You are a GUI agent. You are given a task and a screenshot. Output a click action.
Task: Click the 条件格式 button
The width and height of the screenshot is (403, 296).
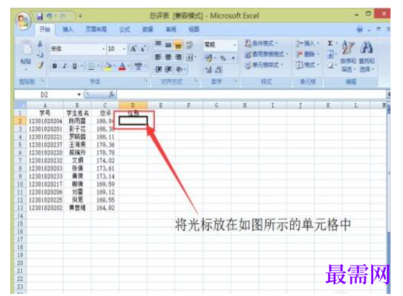(x=261, y=44)
